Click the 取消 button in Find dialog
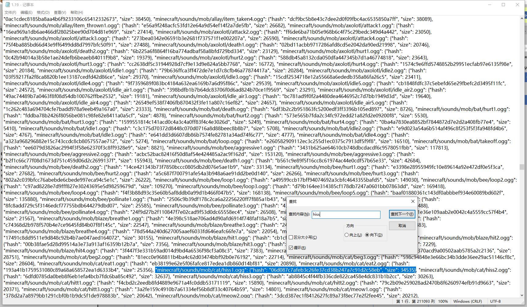 pos(402,226)
